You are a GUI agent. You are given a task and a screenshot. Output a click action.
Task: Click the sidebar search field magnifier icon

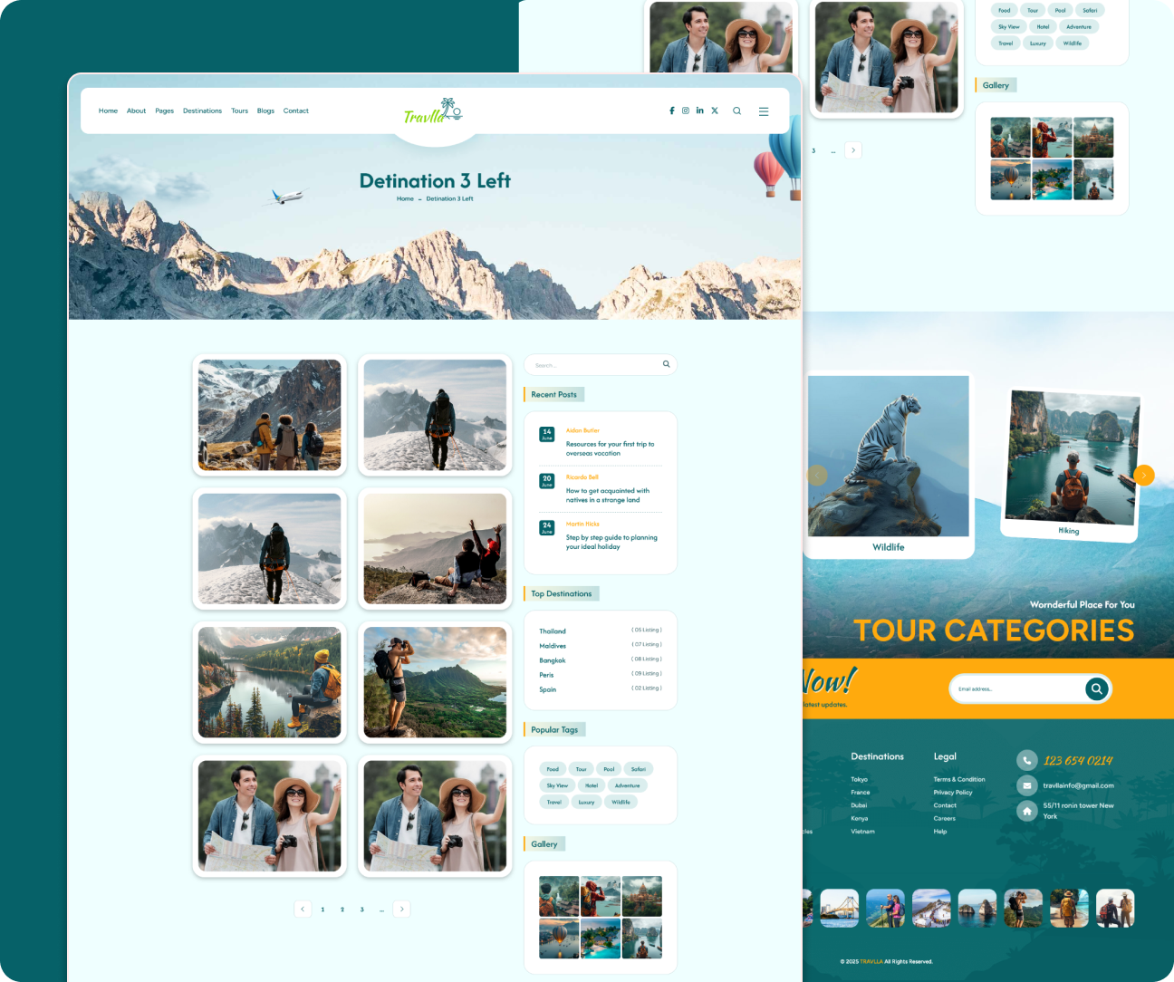coord(666,364)
